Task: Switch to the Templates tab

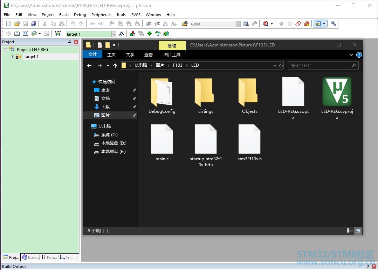Action: click(x=68, y=257)
